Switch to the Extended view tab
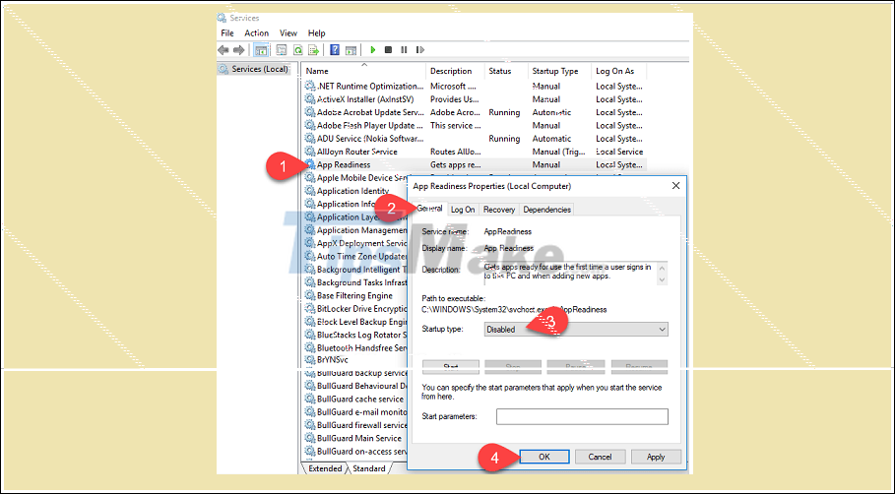895x494 pixels. coord(325,468)
